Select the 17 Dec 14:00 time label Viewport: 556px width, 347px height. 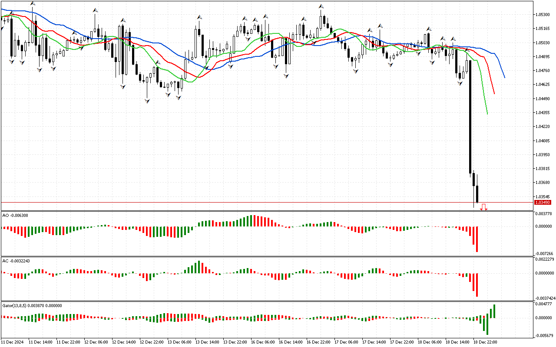click(374, 342)
